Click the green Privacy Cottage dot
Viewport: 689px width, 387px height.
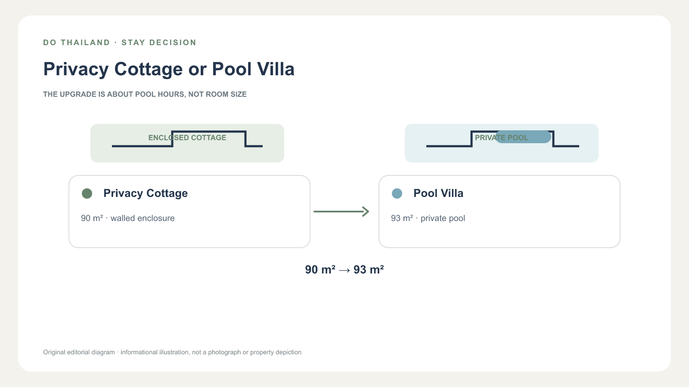coord(87,193)
